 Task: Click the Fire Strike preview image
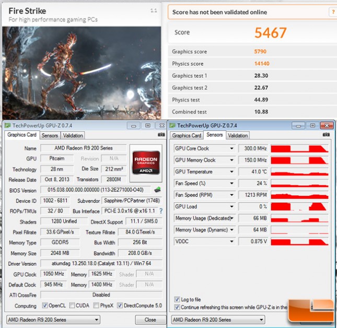[82, 73]
